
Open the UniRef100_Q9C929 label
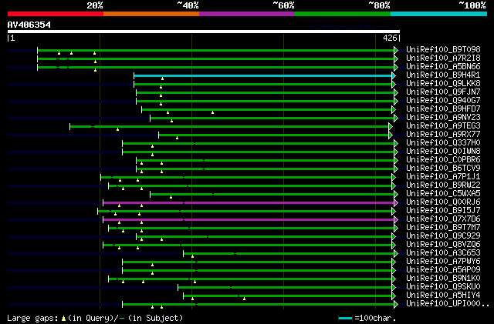443,236
